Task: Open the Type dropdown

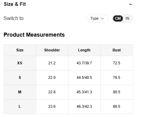Action: (97, 18)
